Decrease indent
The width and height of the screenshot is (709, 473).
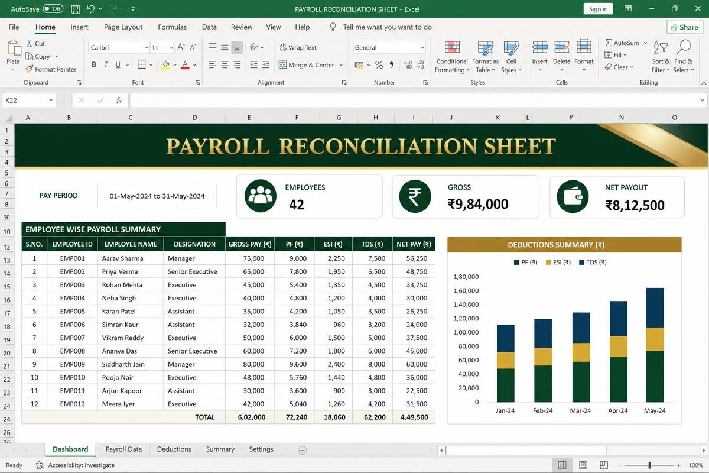[254, 65]
